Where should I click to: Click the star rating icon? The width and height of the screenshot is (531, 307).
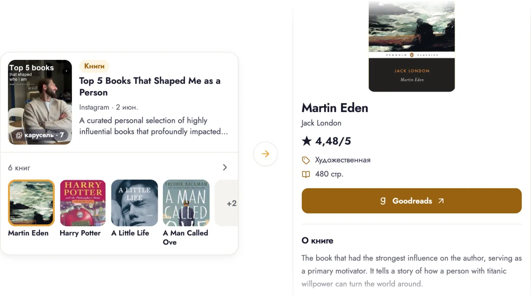pyautogui.click(x=307, y=141)
